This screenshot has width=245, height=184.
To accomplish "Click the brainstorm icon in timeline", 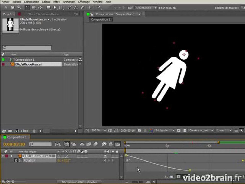I will point(104,144).
